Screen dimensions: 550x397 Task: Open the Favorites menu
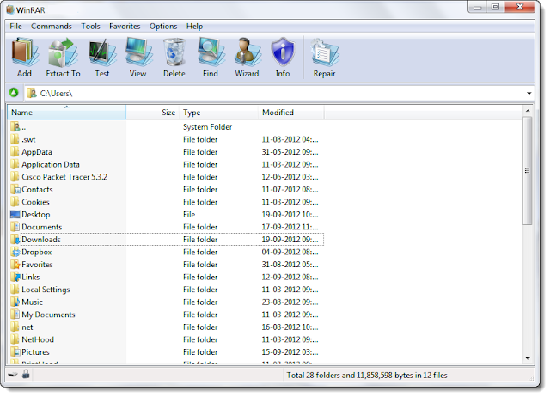point(125,27)
